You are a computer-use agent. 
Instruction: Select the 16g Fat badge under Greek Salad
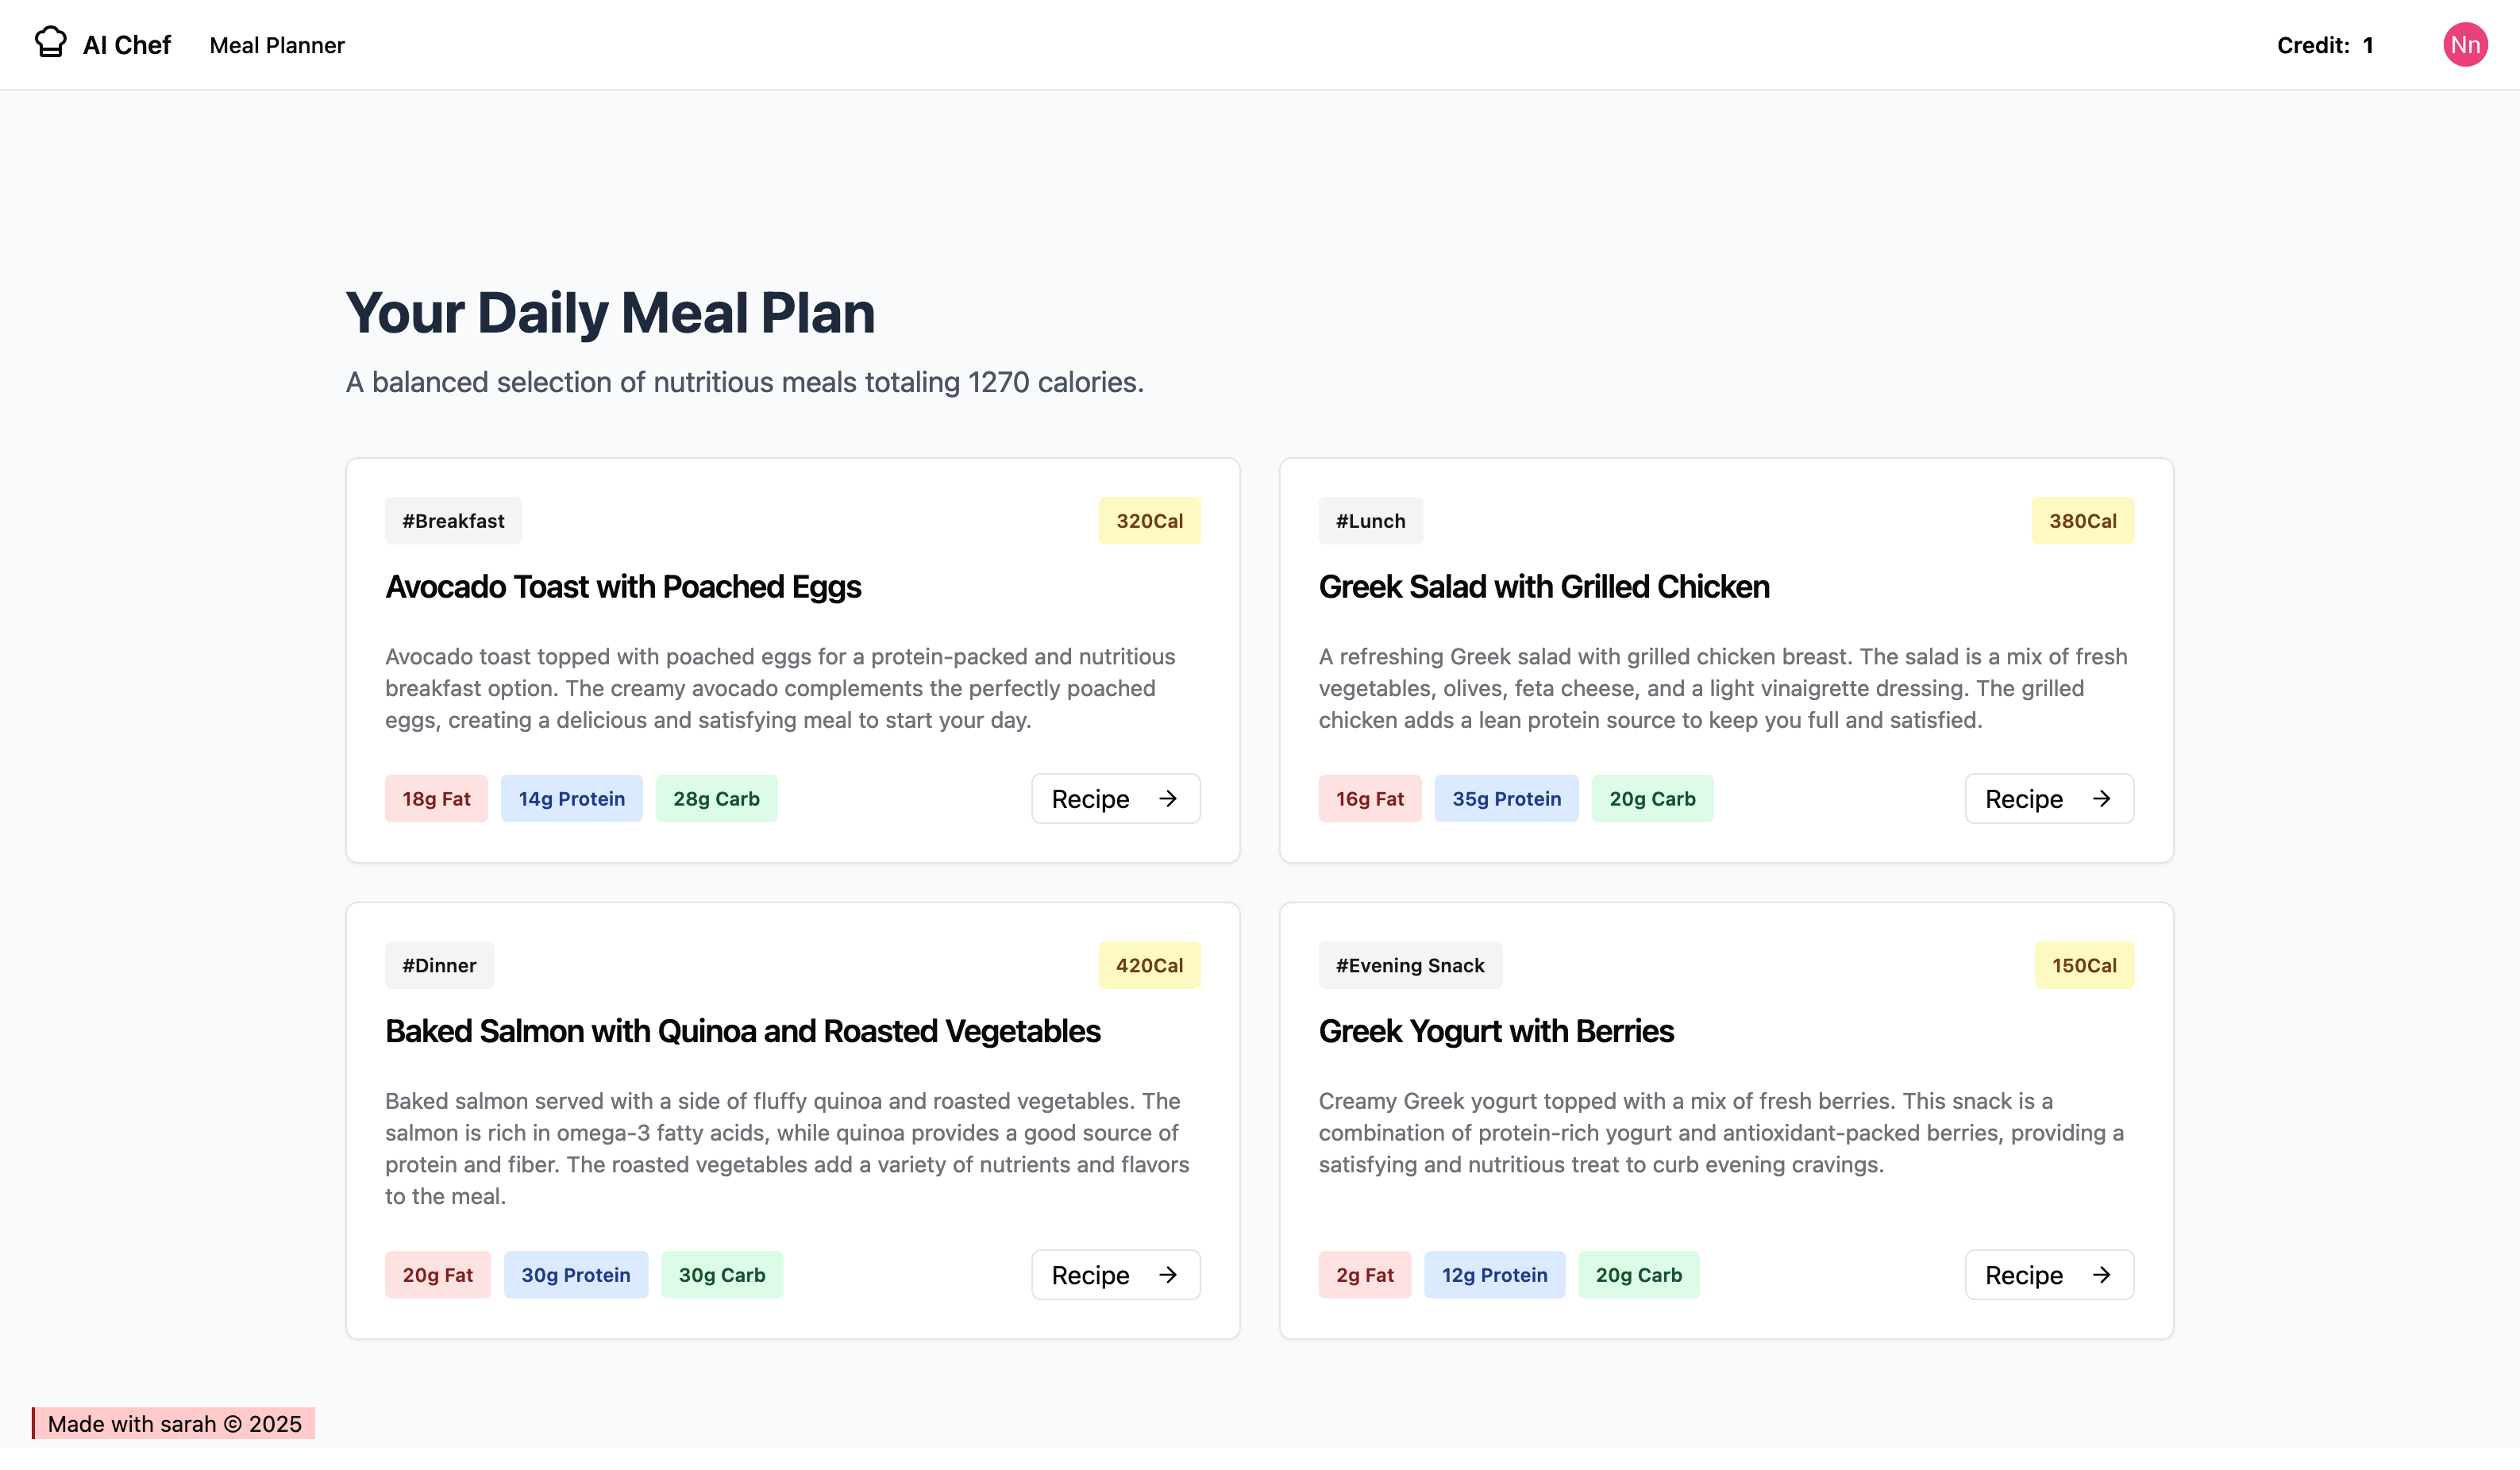tap(1370, 798)
